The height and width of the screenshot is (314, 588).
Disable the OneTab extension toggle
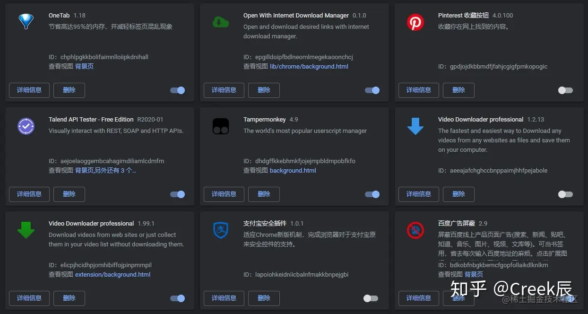point(178,90)
